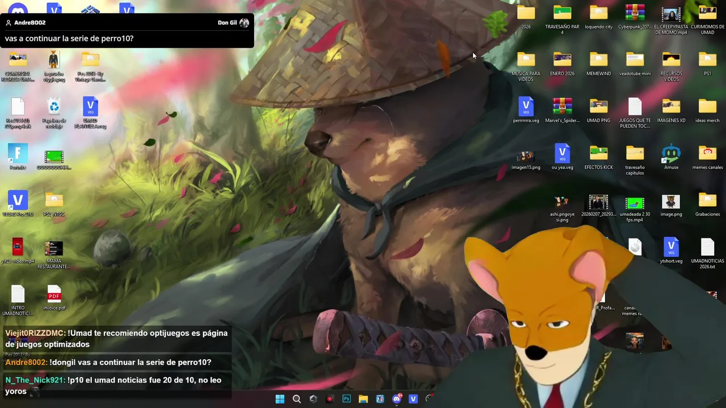This screenshot has height=408, width=726.
Task: Open Discord from the taskbar
Action: click(396, 399)
